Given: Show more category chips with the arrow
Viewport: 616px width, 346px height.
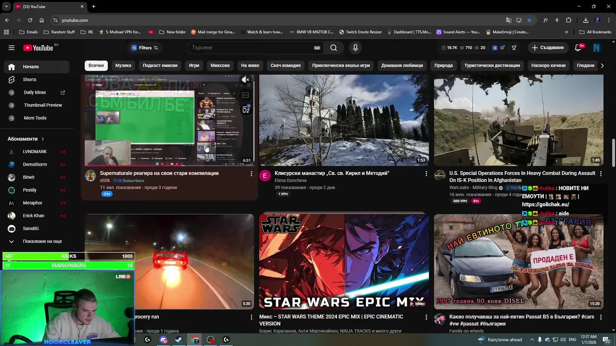Looking at the screenshot, I should click(602, 65).
